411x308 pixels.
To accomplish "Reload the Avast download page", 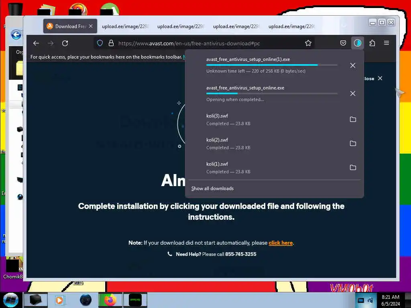I will pyautogui.click(x=65, y=43).
